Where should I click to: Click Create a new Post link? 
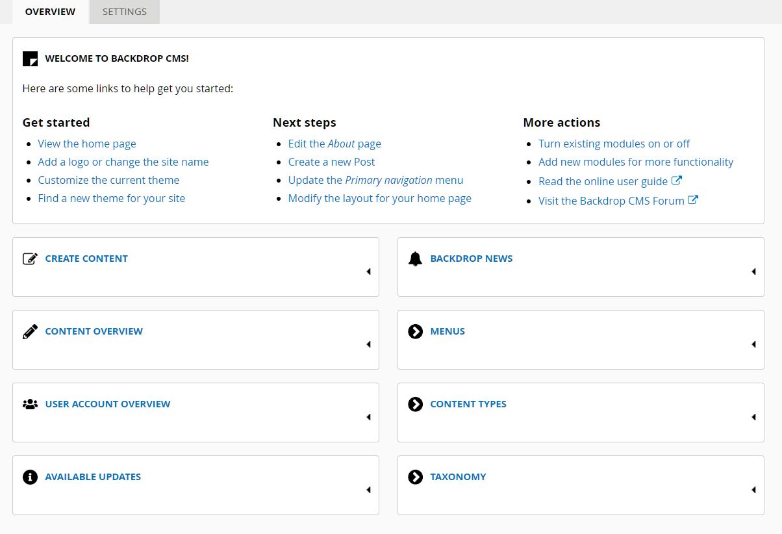pyautogui.click(x=331, y=162)
